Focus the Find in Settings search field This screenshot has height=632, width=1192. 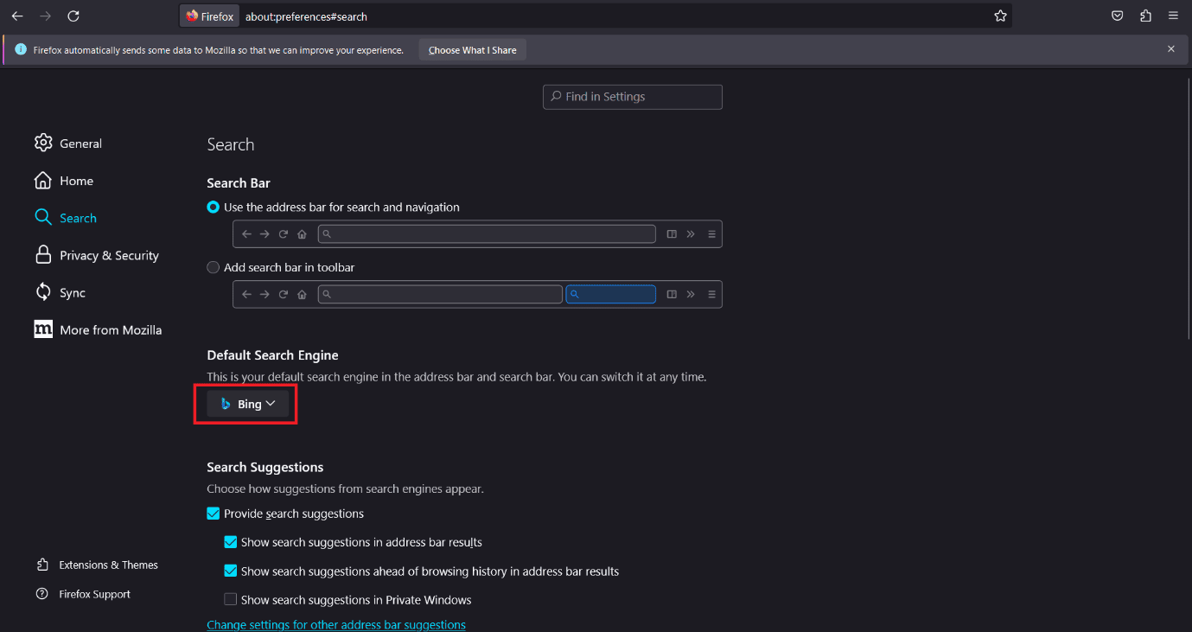tap(633, 97)
